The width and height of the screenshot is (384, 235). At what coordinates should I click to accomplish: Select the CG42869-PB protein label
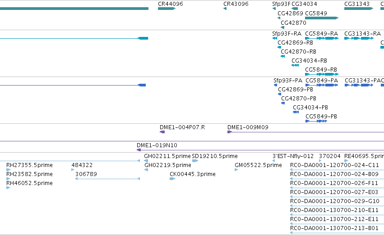click(x=296, y=90)
